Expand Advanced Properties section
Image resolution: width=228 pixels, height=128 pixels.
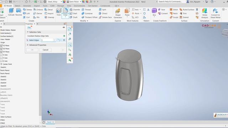tap(28, 45)
